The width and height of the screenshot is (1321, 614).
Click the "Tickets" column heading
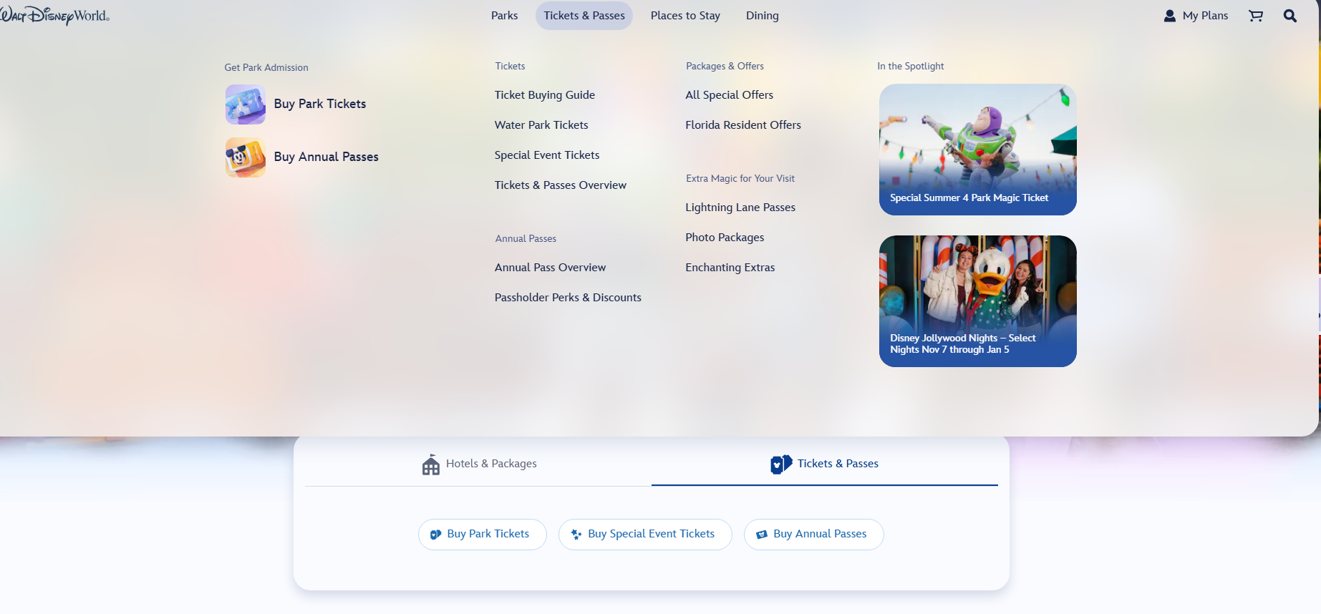click(511, 67)
